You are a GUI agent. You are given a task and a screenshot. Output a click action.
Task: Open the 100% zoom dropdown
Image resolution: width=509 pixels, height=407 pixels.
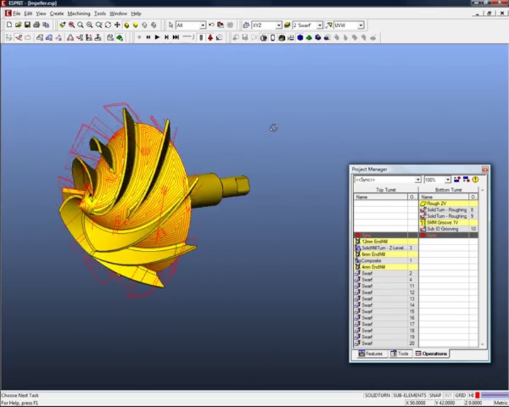(447, 179)
